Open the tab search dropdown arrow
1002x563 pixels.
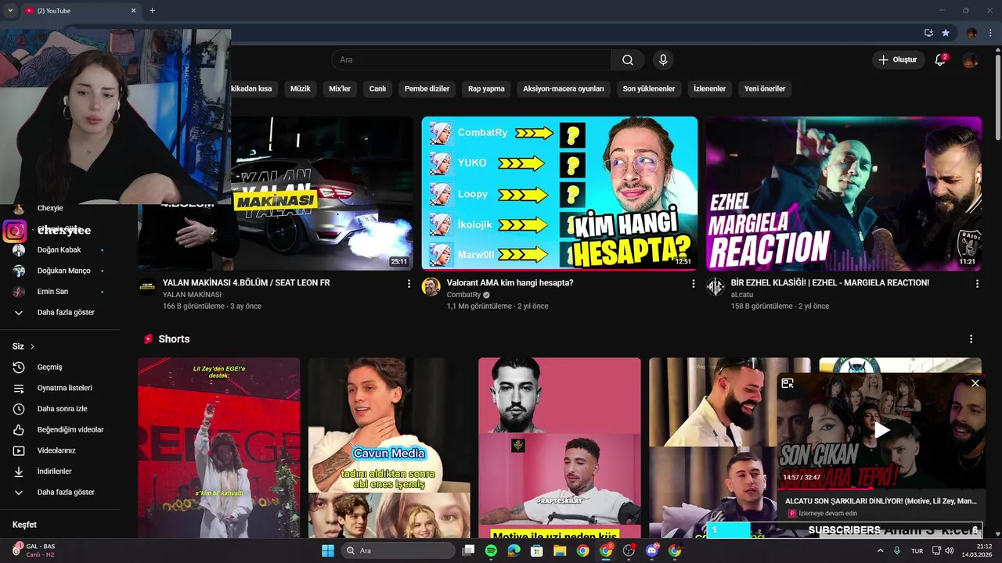point(10,10)
